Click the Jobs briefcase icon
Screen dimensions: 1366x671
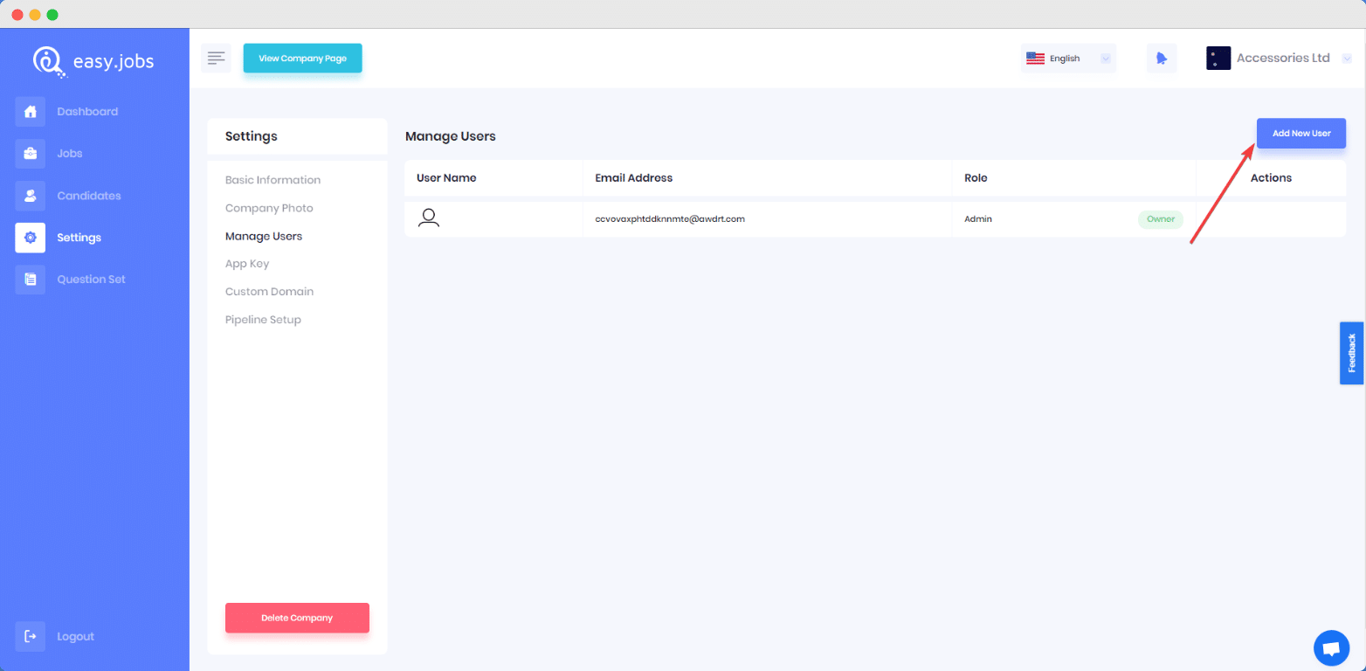(31, 154)
